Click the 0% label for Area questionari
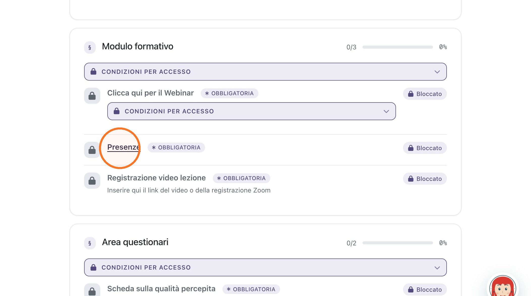This screenshot has width=531, height=296. [x=443, y=243]
